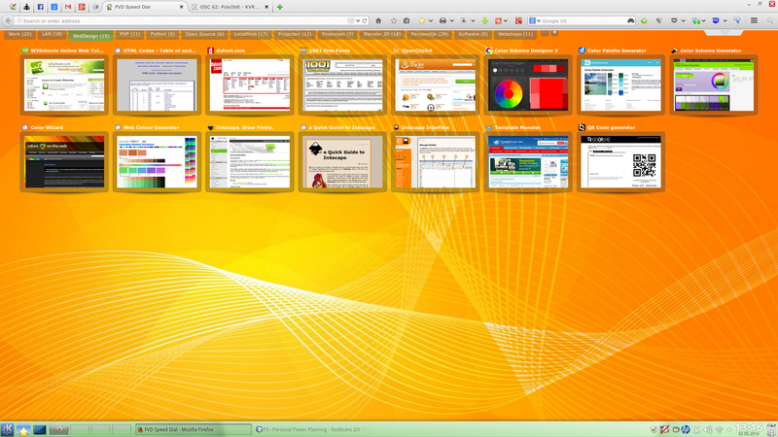Click the HP tray icon
This screenshot has height=437, width=778.
(686, 429)
